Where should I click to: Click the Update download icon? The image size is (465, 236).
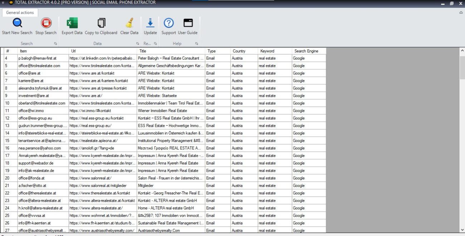150,23
